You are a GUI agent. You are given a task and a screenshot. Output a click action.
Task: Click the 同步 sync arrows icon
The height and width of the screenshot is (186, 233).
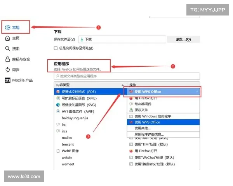[8, 70]
